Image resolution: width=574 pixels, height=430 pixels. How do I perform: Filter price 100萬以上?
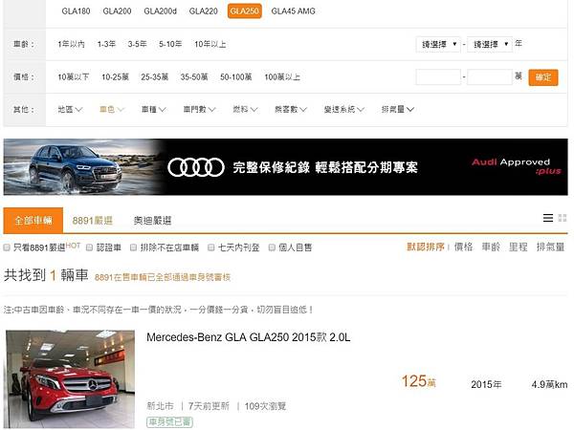pyautogui.click(x=282, y=77)
